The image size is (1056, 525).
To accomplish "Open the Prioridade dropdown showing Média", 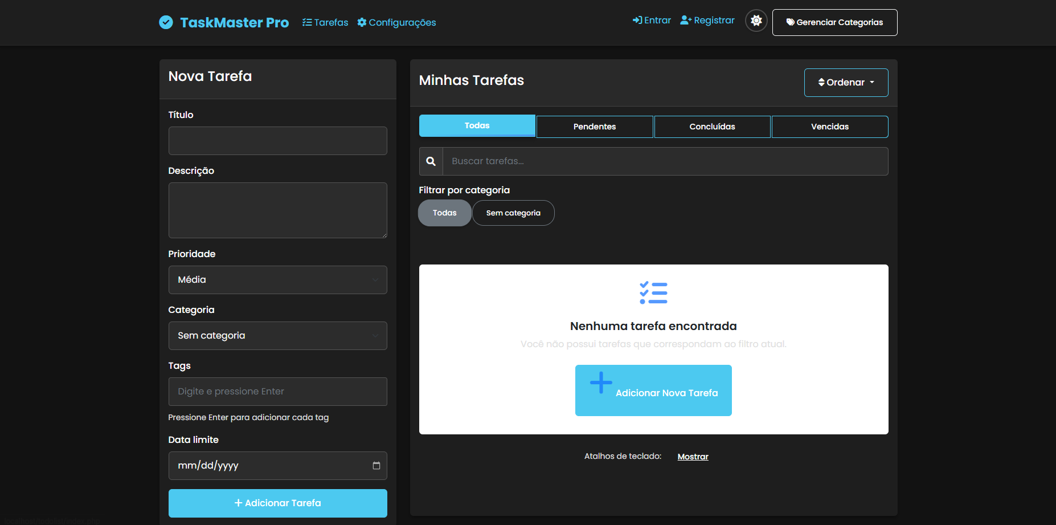I will coord(277,280).
